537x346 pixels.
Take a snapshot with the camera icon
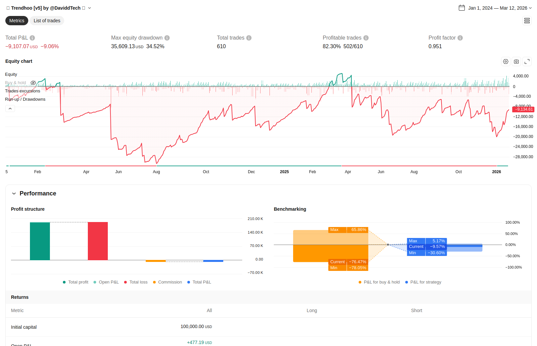coord(516,61)
